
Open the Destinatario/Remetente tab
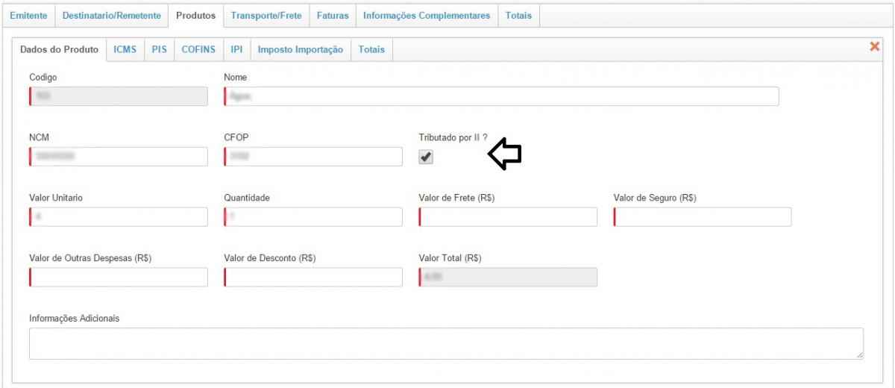pos(112,15)
